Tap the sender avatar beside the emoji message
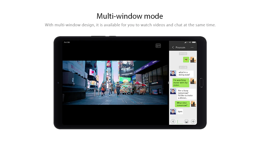This screenshot has height=142, width=260. coord(193,60)
